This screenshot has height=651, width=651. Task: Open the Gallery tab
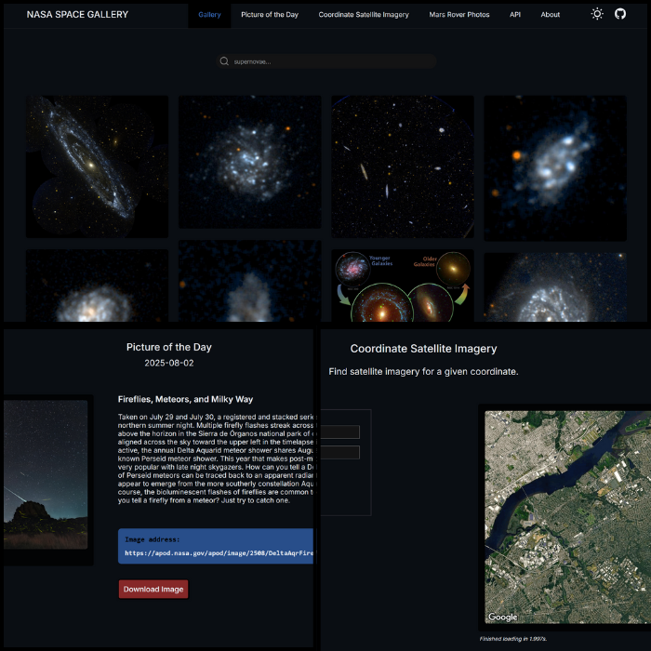pos(209,15)
